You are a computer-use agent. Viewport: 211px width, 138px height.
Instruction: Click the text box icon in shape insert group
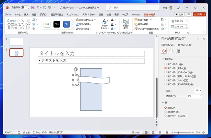click(34, 24)
